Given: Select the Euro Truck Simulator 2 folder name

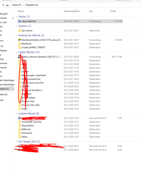Looking at the screenshot, I should (x=32, y=90).
